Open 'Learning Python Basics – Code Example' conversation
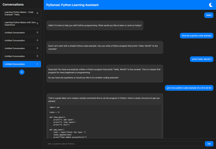The height and width of the screenshot is (149, 216). point(19,14)
